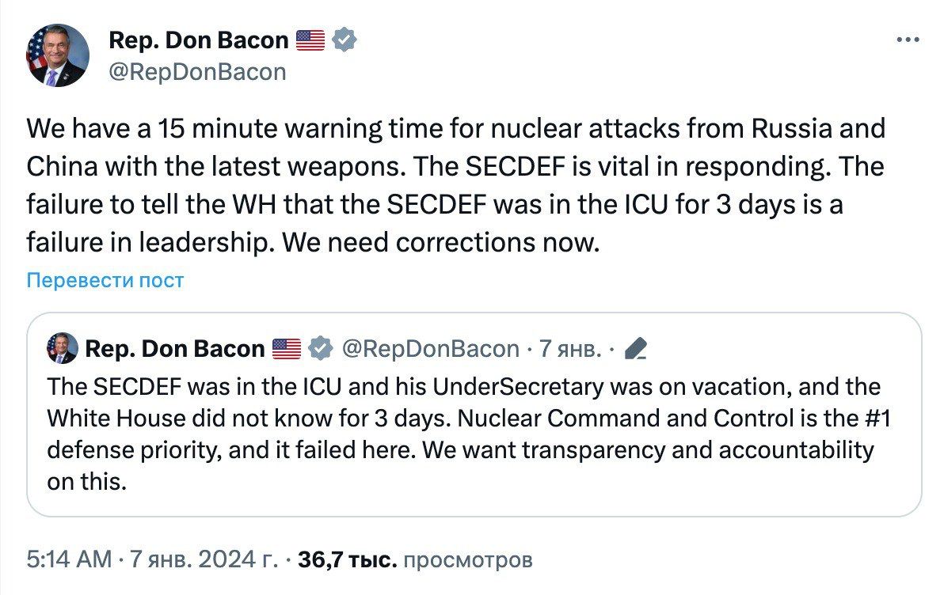Click the top @RepDonBacon handle
This screenshot has width=944, height=595.
[x=196, y=72]
